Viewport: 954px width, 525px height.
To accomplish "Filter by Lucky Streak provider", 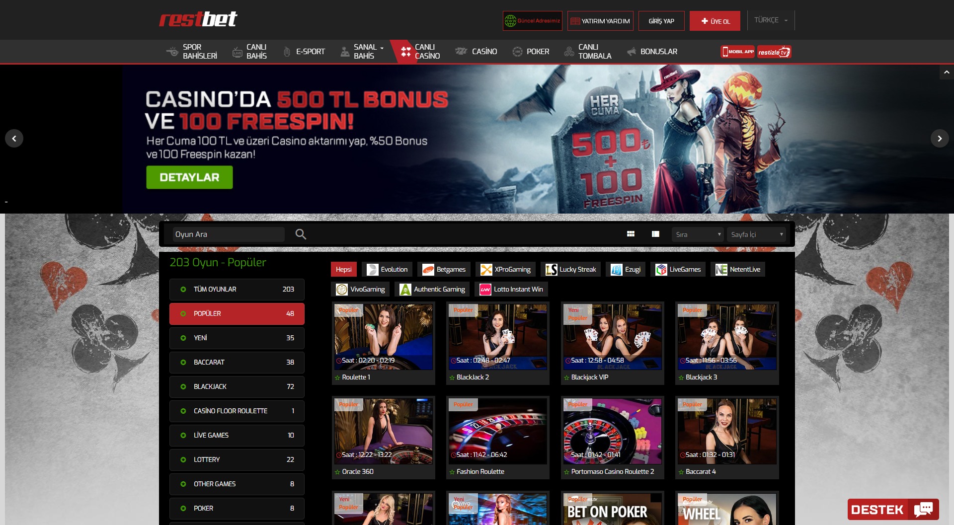I will click(x=570, y=270).
